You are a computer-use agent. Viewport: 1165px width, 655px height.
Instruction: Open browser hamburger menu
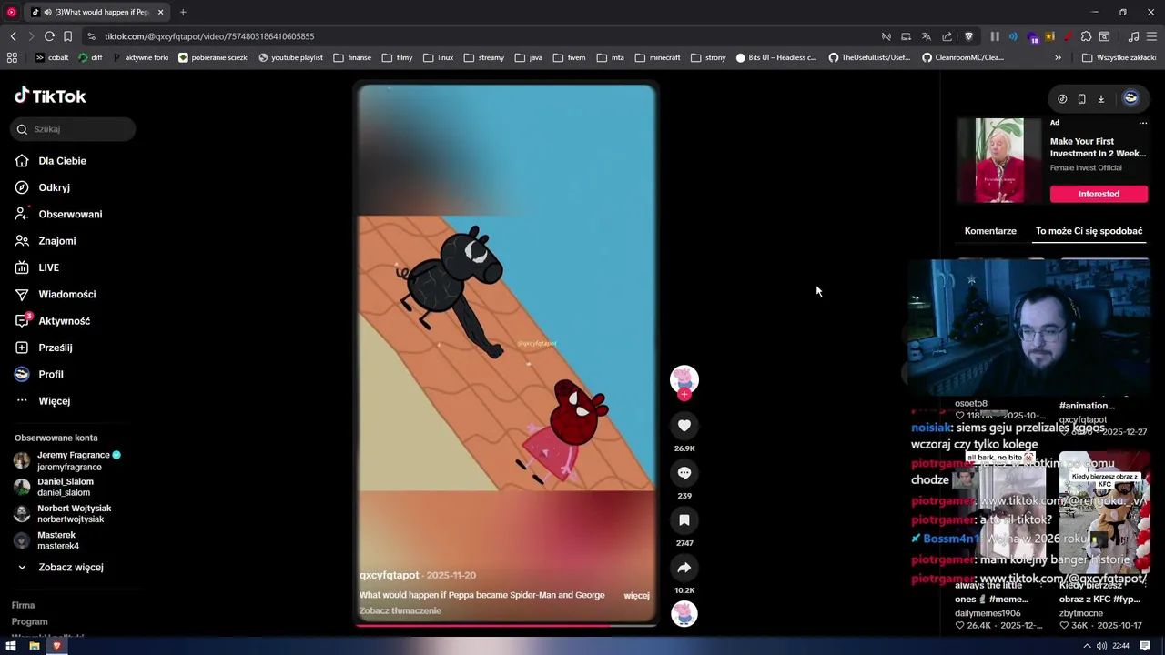(x=1151, y=36)
